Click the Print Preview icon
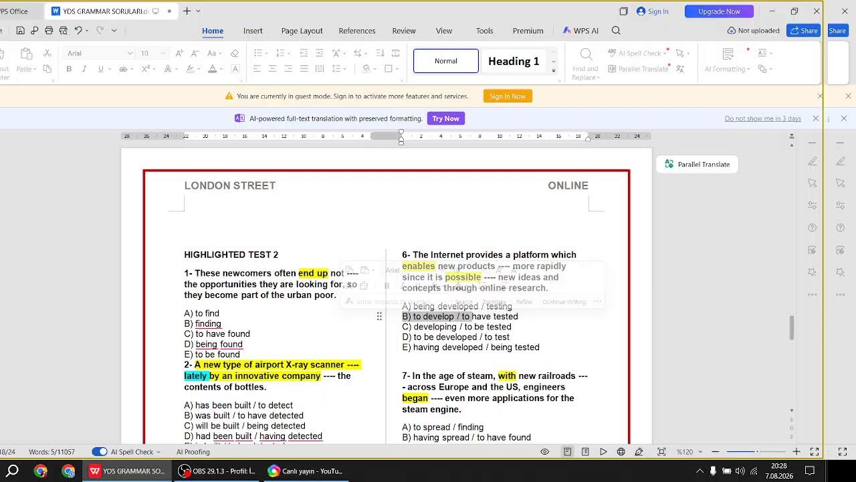The image size is (856, 482). (x=63, y=31)
